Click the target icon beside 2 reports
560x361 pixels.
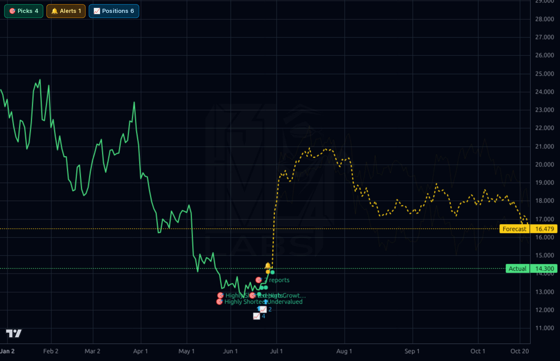259,280
